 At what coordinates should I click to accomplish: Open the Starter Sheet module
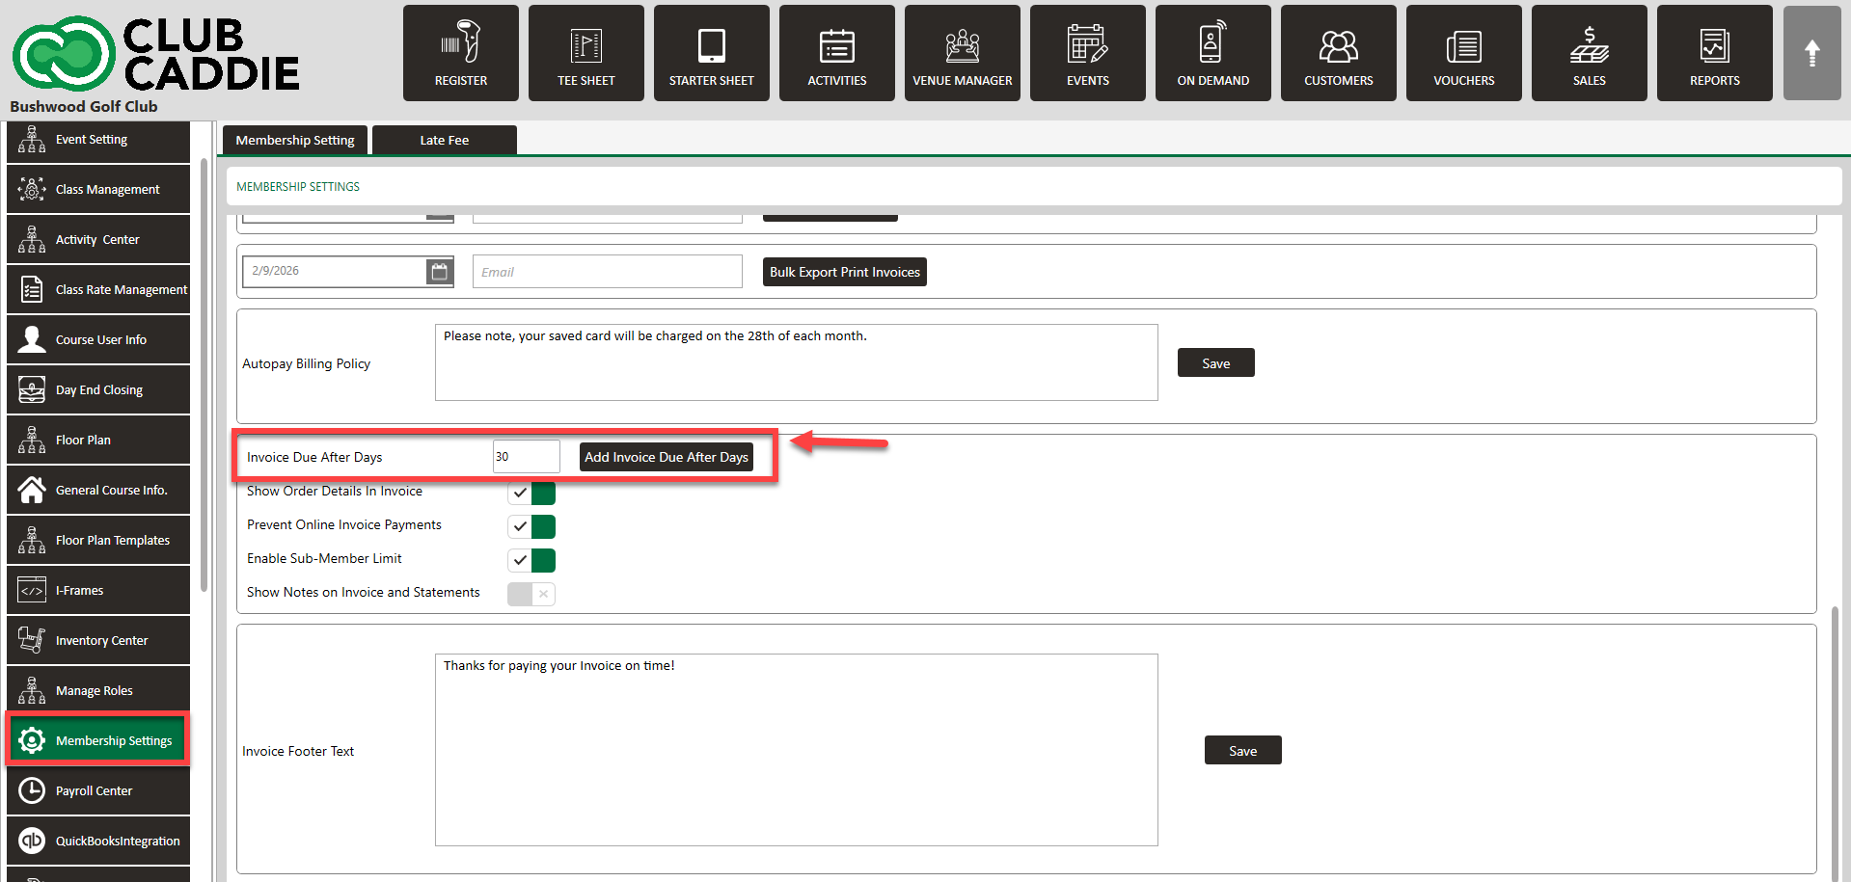711,53
